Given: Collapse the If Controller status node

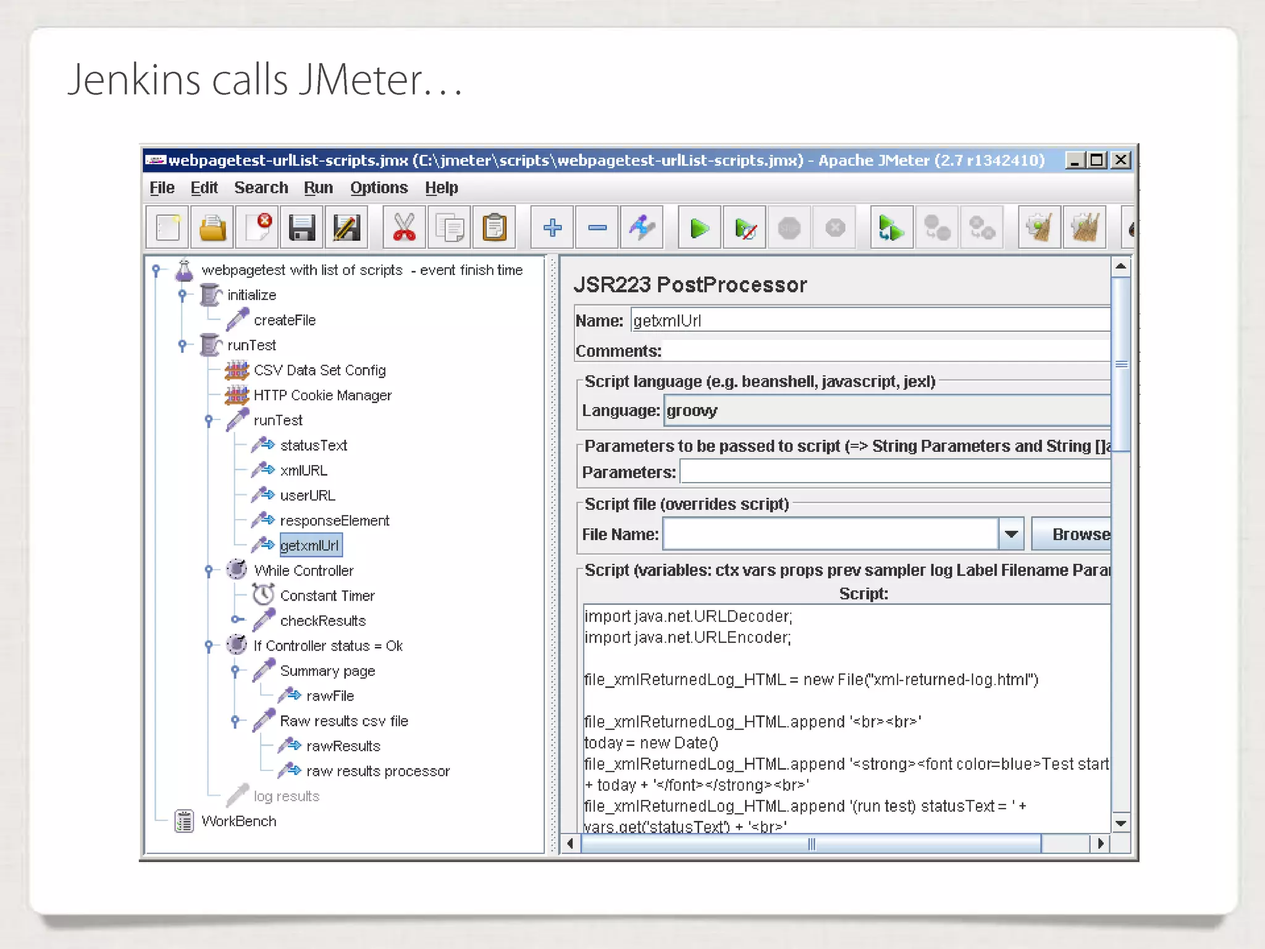Looking at the screenshot, I should 209,646.
